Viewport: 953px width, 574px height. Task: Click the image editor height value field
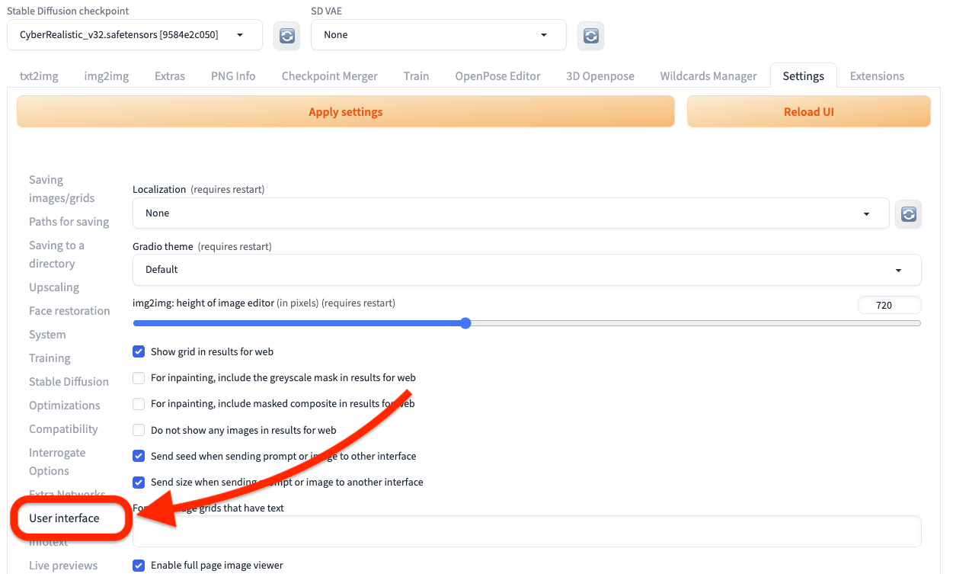pyautogui.click(x=888, y=306)
